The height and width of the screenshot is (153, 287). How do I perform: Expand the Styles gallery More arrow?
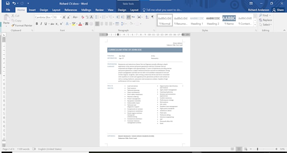pyautogui.click(x=255, y=24)
